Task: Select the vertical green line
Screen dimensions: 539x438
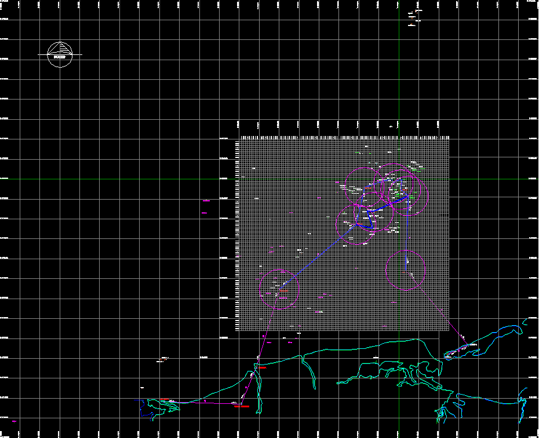Action: tap(399, 87)
